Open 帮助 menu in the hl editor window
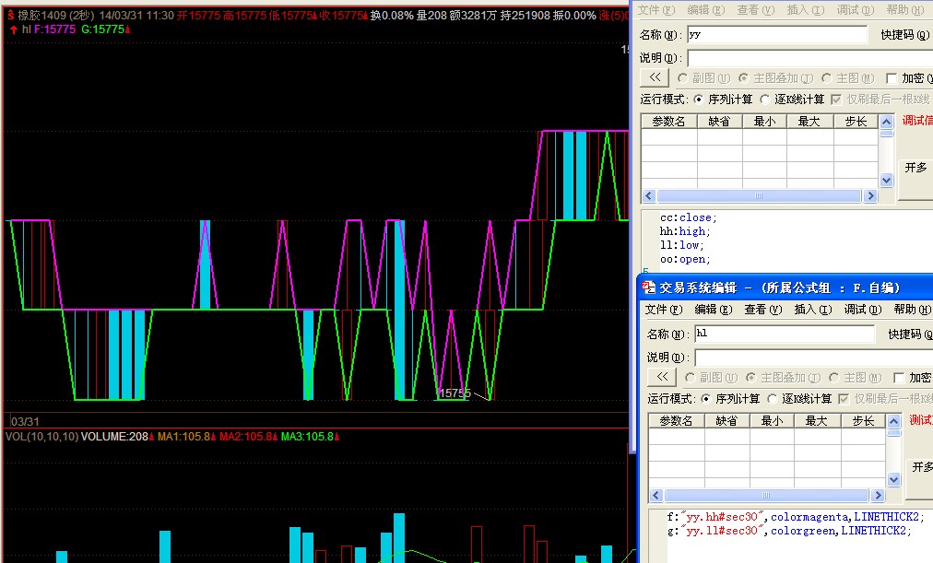933x563 pixels. tap(912, 310)
